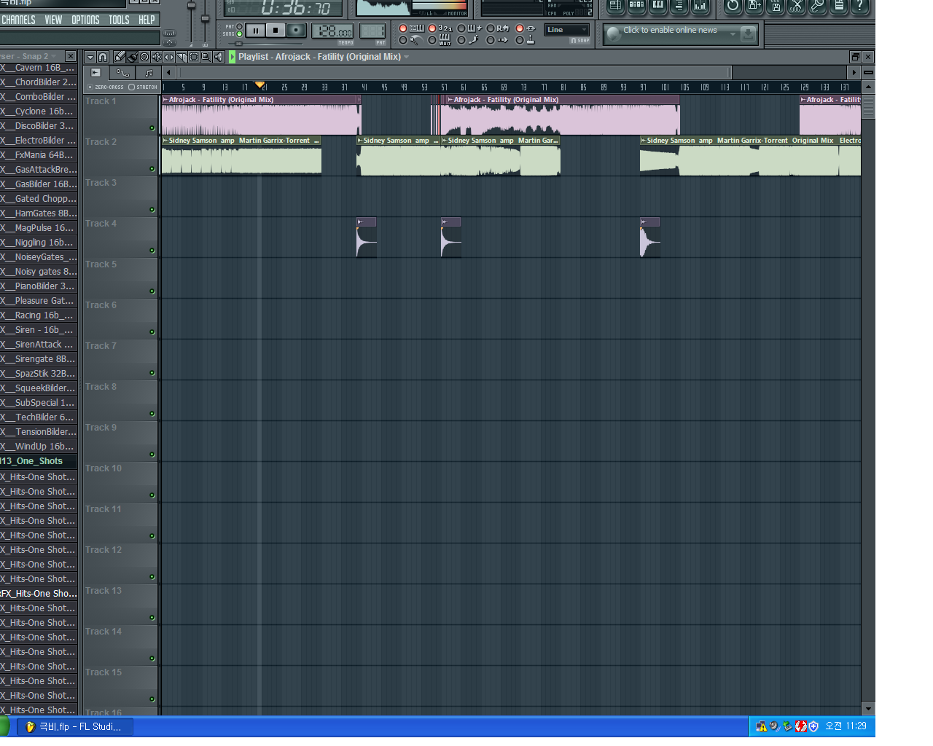This screenshot has height=746, width=933.
Task: Select the Mute tool in playlist toolbar
Action: pyautogui.click(x=157, y=57)
